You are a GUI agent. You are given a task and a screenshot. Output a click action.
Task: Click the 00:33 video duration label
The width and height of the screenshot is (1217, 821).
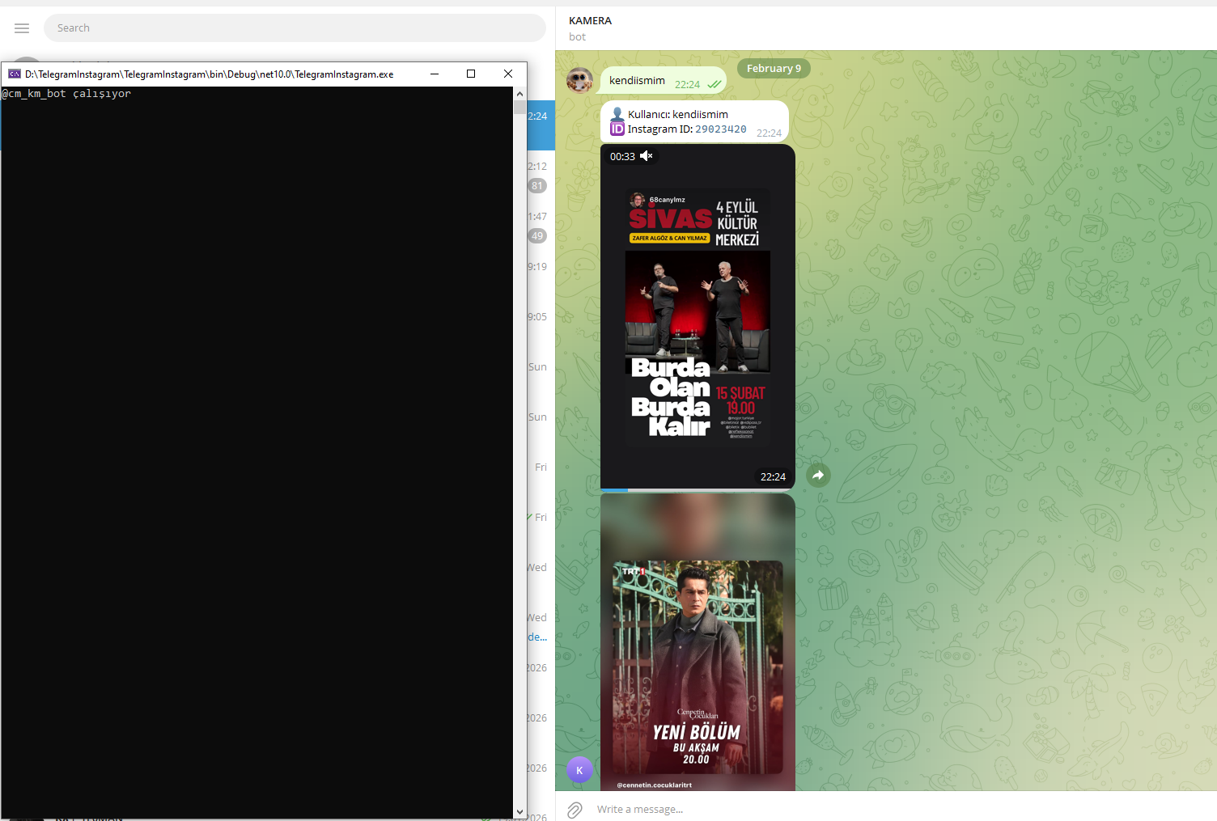coord(622,157)
